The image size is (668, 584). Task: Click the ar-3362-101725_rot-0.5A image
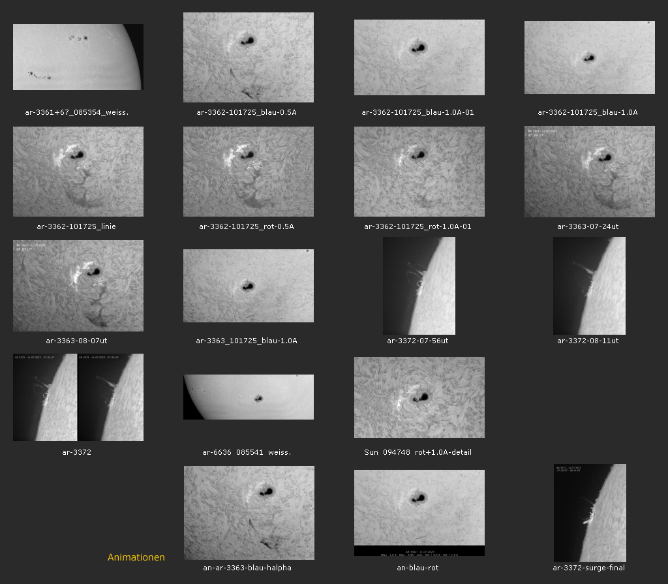(248, 172)
